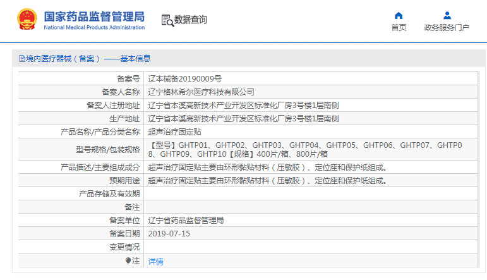This screenshot has width=487, height=280.
Task: Click the 生产地址 row label
Action: tap(124, 119)
